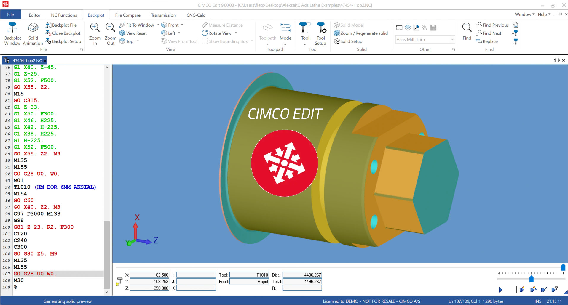Jump to next tool change icon
The height and width of the screenshot is (305, 568).
click(x=515, y=42)
